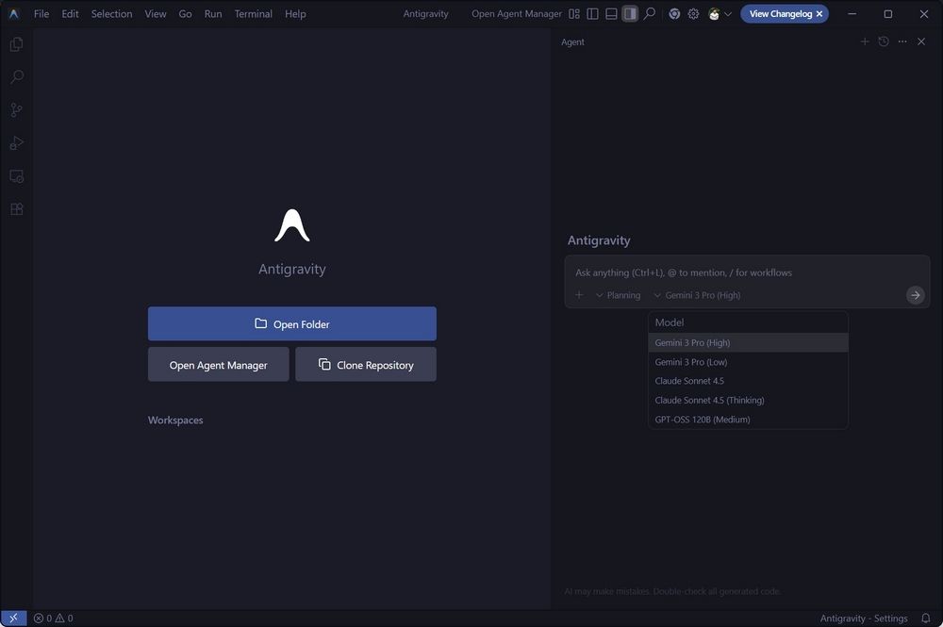Screen dimensions: 943x627
Task: Click the Clone Repository button
Action: 366,364
